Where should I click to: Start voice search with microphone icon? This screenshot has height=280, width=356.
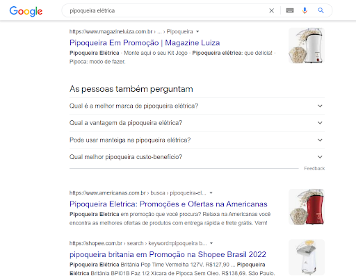[x=305, y=10]
